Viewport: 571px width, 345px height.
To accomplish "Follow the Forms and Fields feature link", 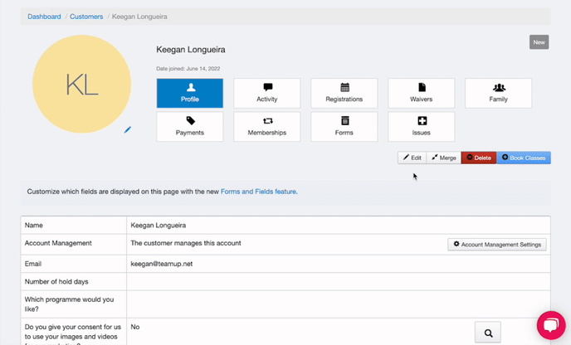I will 258,192.
